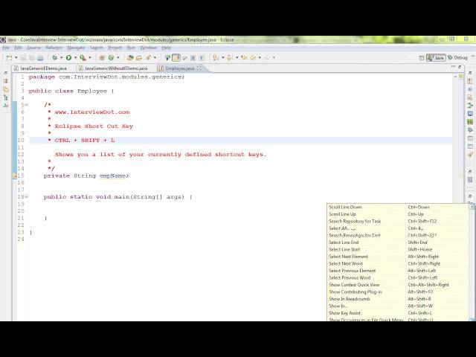Click the Next Annotation toolbar icon
Screen dimensions: 476x357
click(216, 58)
